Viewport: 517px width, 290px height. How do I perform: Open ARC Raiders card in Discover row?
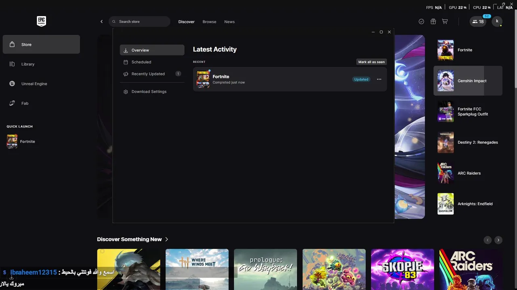(x=471, y=269)
